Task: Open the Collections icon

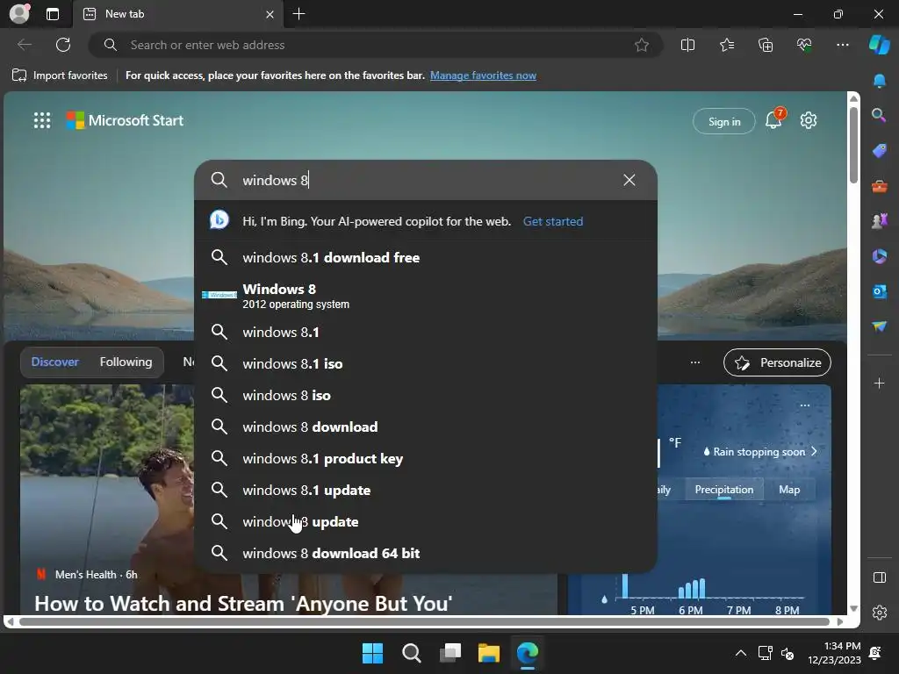Action: [x=766, y=45]
